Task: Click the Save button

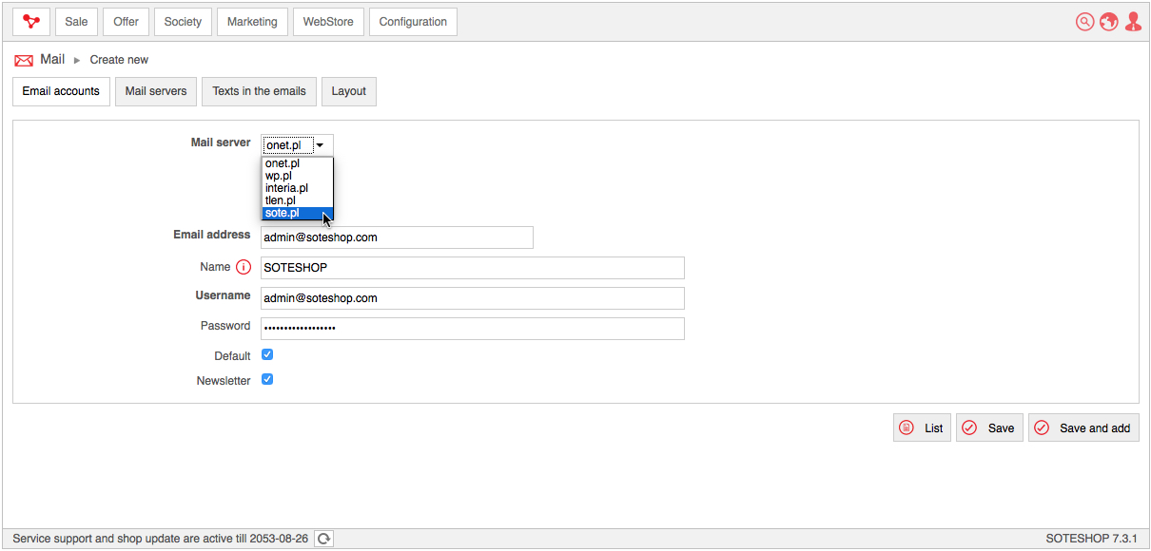Action: point(989,428)
